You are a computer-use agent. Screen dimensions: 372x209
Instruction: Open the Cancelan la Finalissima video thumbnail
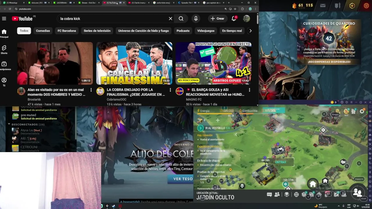point(134,63)
